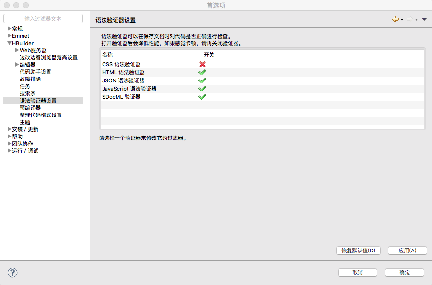Viewport: 432px width, 285px height.
Task: Open the 预编译器 preferences page
Action: pyautogui.click(x=30, y=108)
